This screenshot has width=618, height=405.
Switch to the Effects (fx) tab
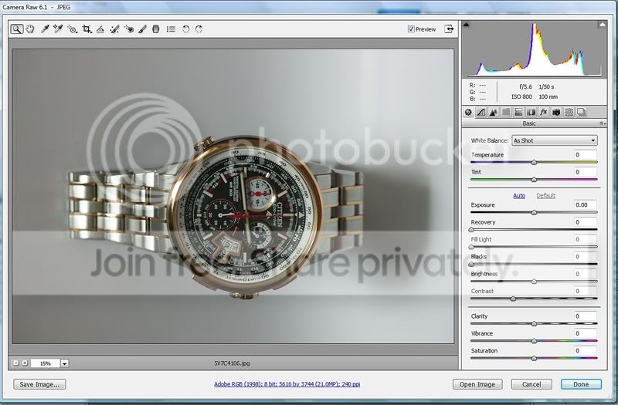pos(543,112)
